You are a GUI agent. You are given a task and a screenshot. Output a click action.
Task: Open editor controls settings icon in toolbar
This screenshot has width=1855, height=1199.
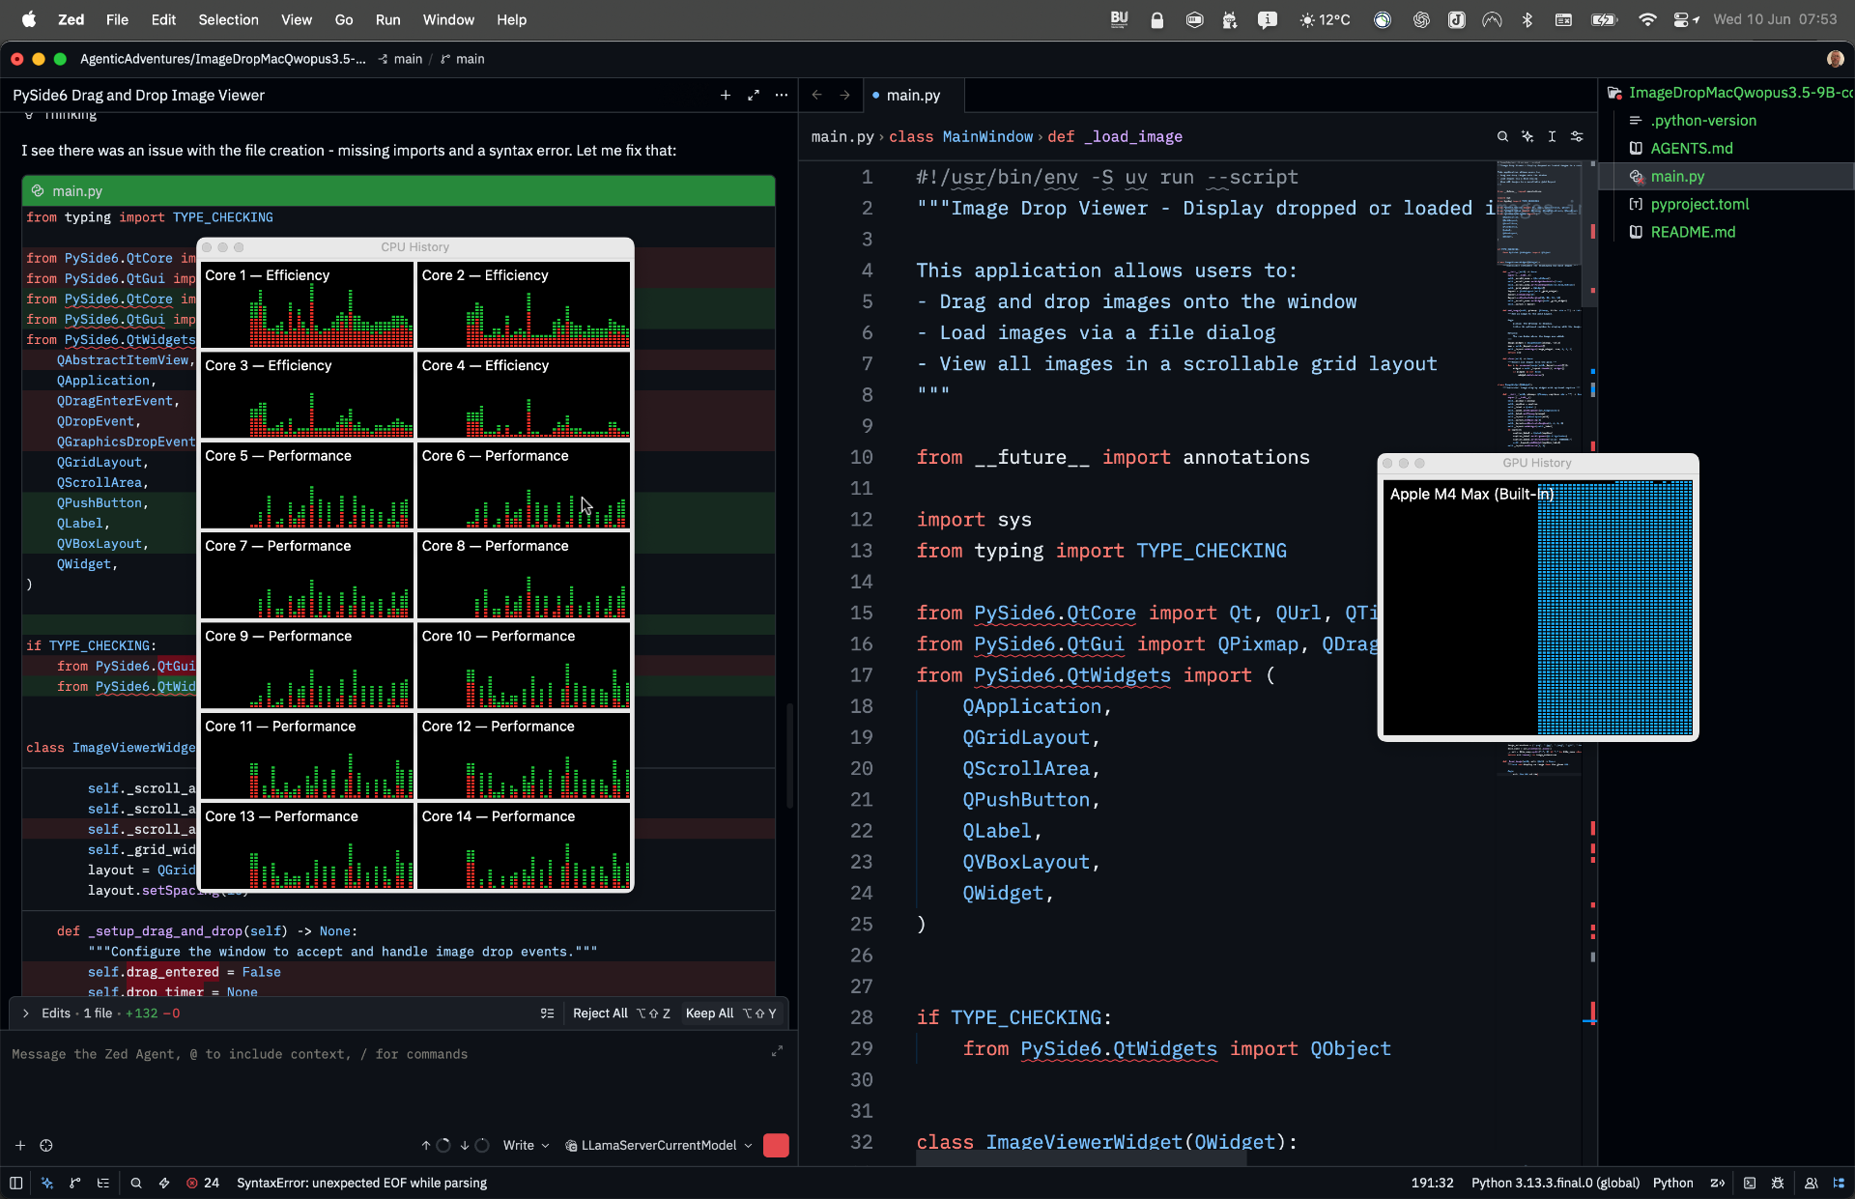click(x=1578, y=136)
